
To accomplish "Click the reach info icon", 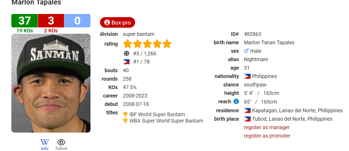I will [236, 101].
